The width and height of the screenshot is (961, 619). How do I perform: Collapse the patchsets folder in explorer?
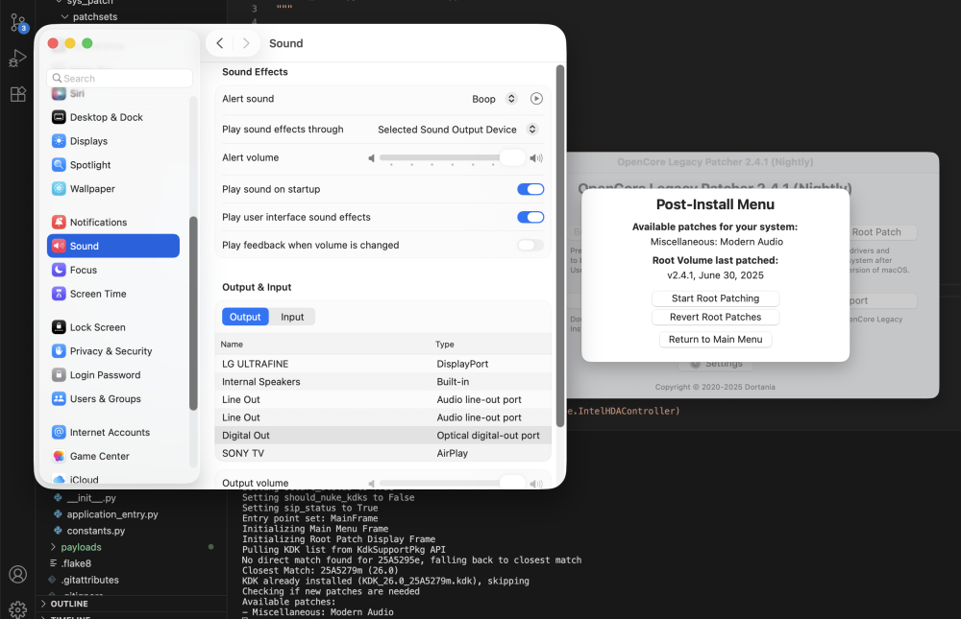(x=65, y=16)
